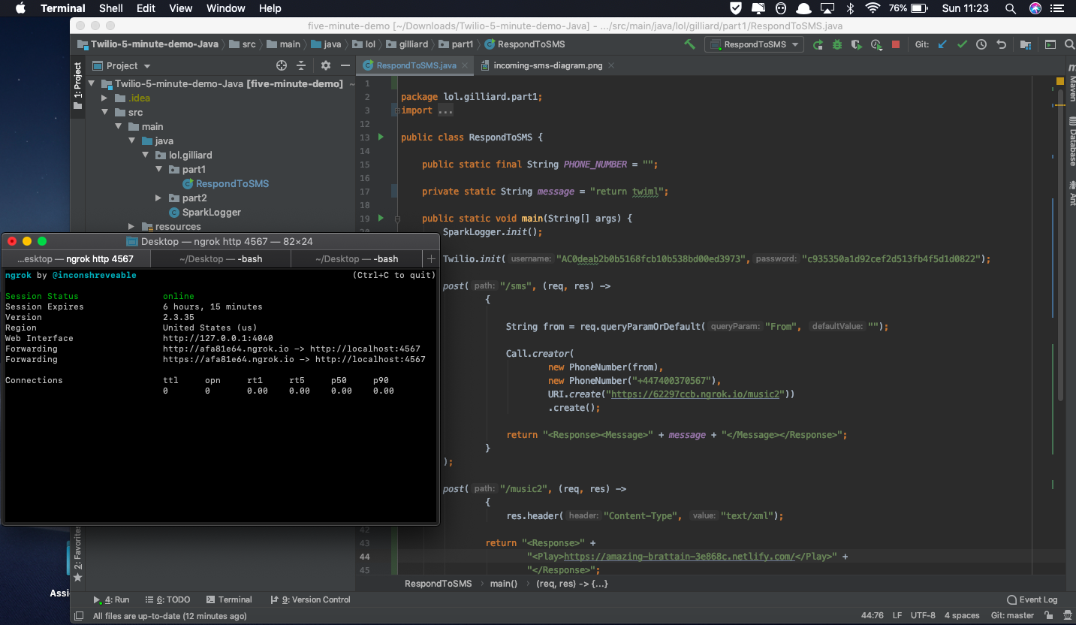1076x625 pixels.
Task: Open Project tool window settings gear
Action: tap(325, 65)
